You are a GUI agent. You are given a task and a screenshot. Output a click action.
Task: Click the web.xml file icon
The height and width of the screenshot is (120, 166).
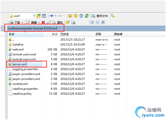coord(10,50)
